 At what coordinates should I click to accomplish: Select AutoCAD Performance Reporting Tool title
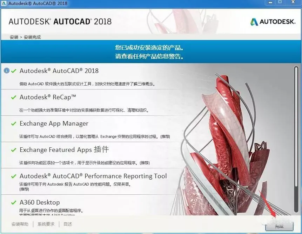click(x=93, y=176)
